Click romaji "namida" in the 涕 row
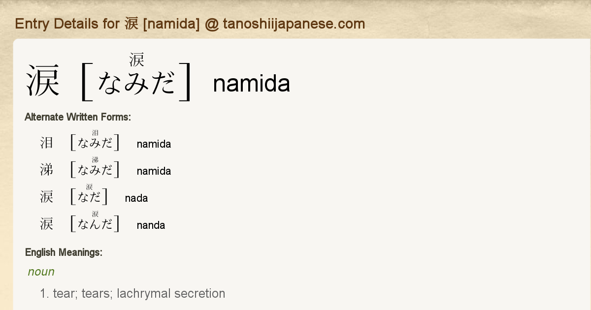Image resolution: width=591 pixels, height=310 pixels. [x=154, y=171]
